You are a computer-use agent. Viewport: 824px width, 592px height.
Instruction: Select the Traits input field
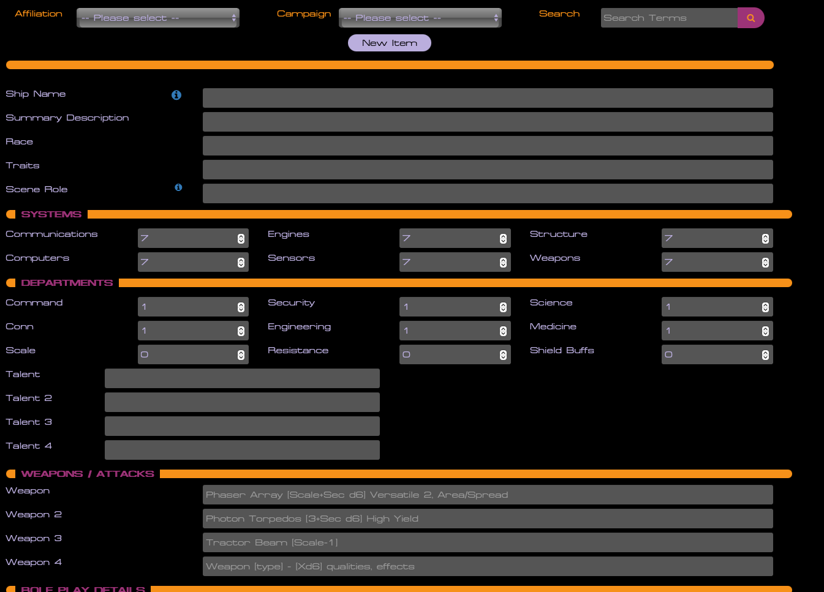[487, 170]
